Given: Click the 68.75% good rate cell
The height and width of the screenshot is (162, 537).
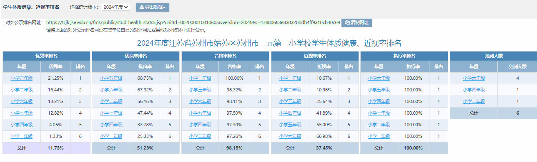Looking at the screenshot, I should tap(145, 78).
